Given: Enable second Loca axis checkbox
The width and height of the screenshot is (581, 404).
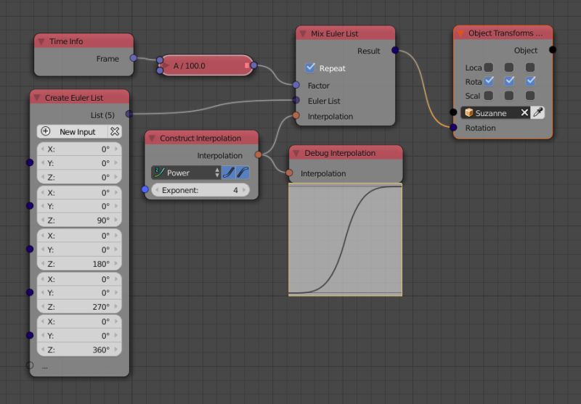Looking at the screenshot, I should click(x=509, y=67).
